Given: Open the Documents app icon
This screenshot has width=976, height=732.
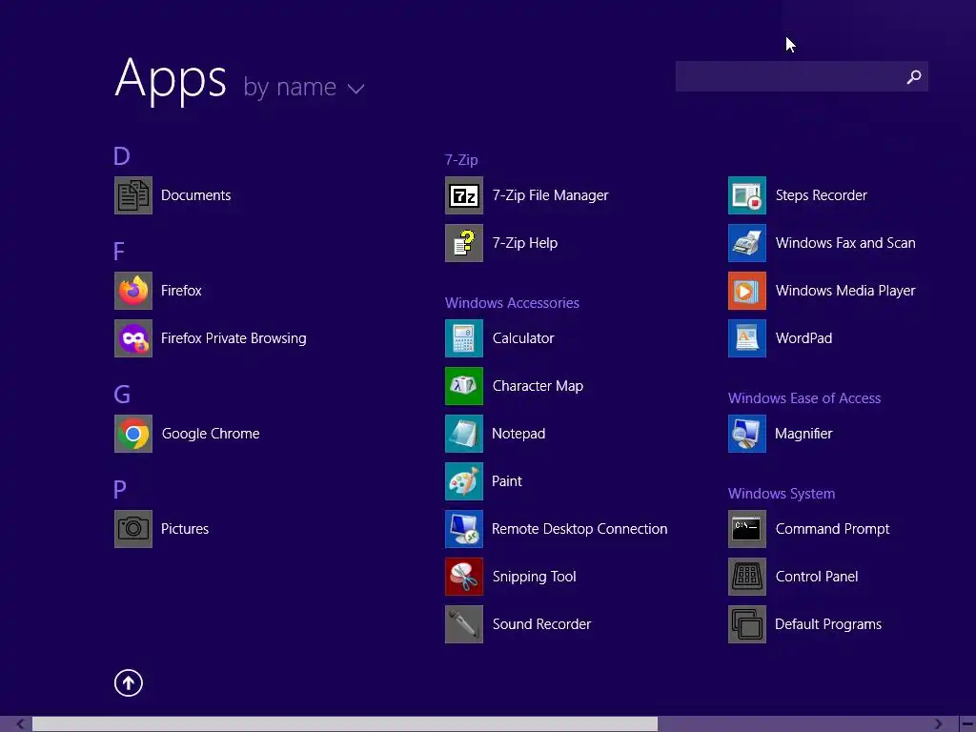Looking at the screenshot, I should click(x=133, y=195).
